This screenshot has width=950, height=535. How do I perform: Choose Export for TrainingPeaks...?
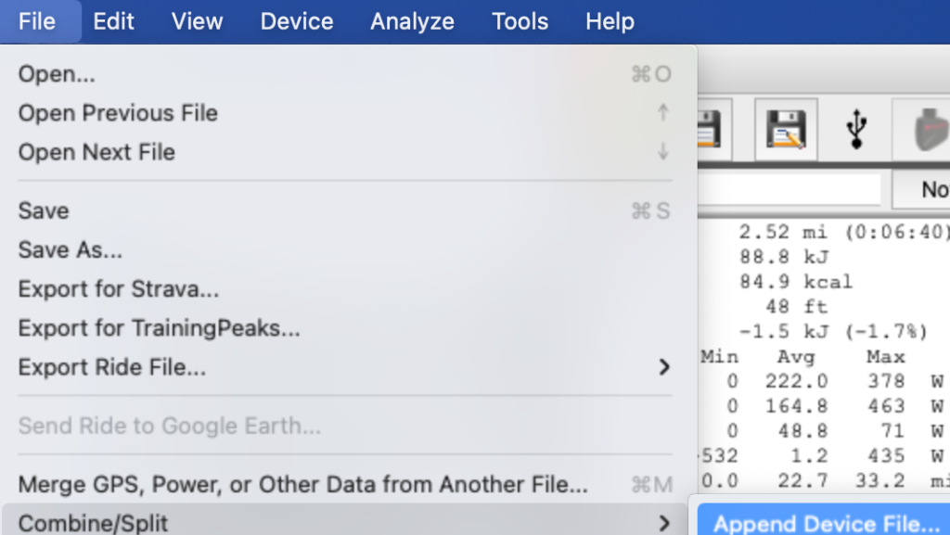coord(159,328)
